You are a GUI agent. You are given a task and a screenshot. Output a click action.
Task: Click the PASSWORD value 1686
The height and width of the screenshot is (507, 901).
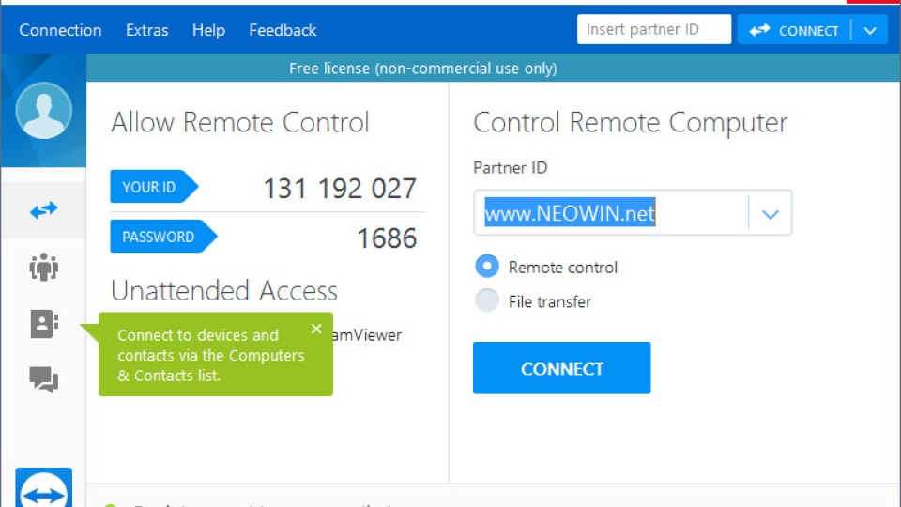tap(386, 238)
